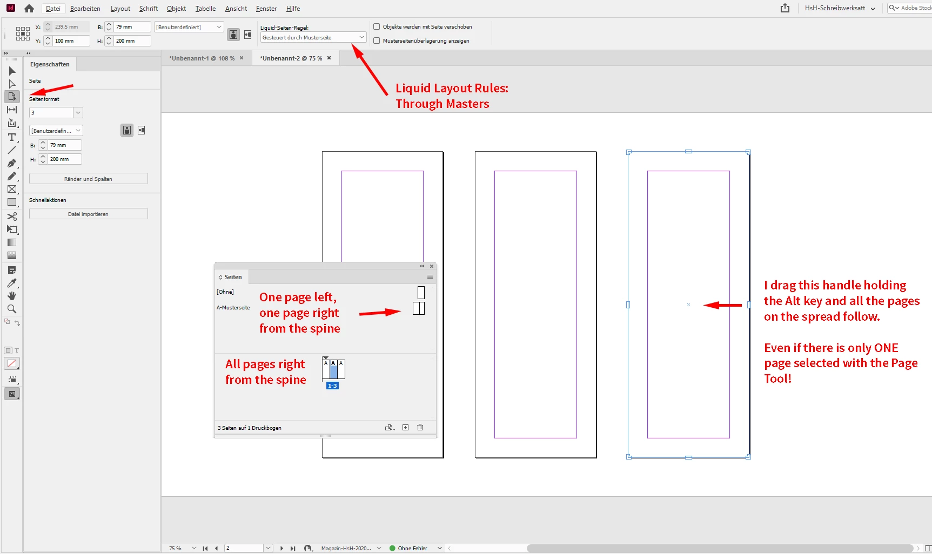The width and height of the screenshot is (932, 554).
Task: Select the Eigenschaften panel tab
Action: tap(50, 64)
